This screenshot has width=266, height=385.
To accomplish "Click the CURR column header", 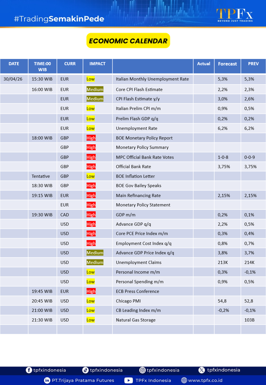I will (70, 64).
